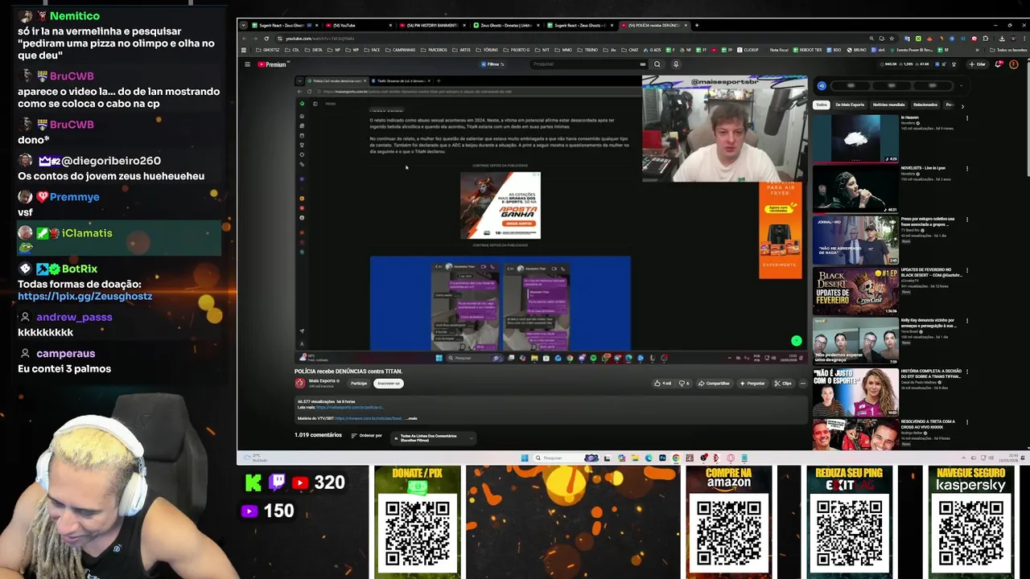
Task: Open the comment lines filter dropdown
Action: pos(432,437)
